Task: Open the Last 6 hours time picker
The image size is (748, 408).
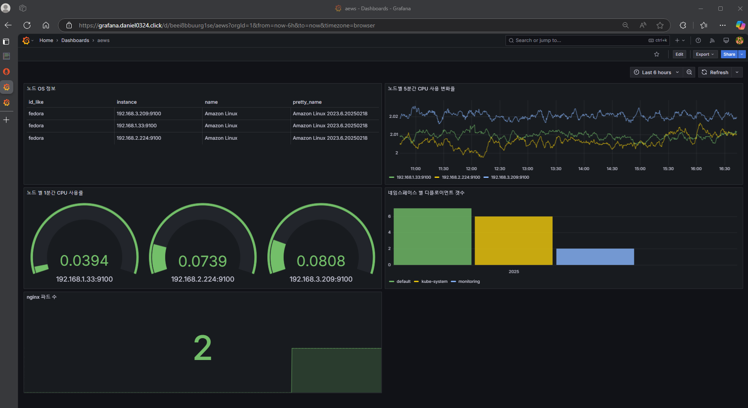Action: (x=657, y=72)
